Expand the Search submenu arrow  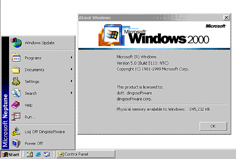tap(72, 93)
